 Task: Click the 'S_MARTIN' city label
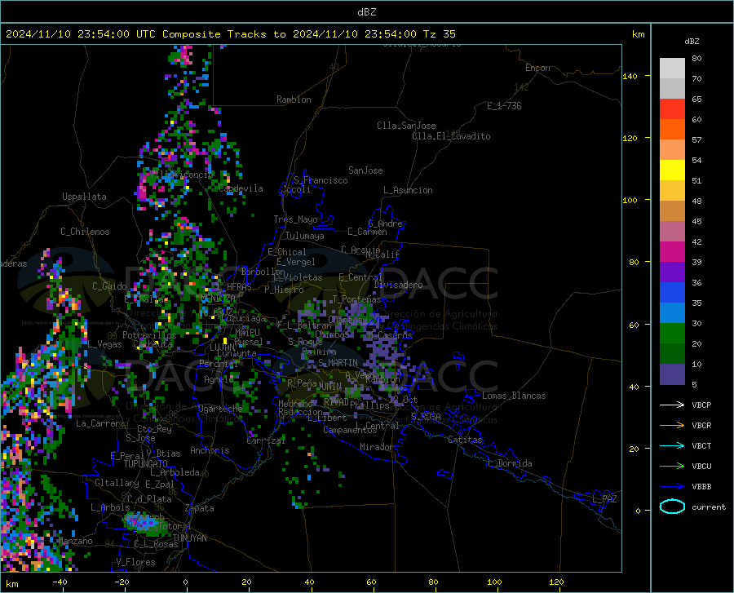click(338, 363)
